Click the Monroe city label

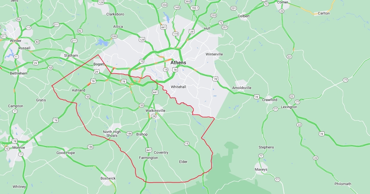(x=18, y=148)
